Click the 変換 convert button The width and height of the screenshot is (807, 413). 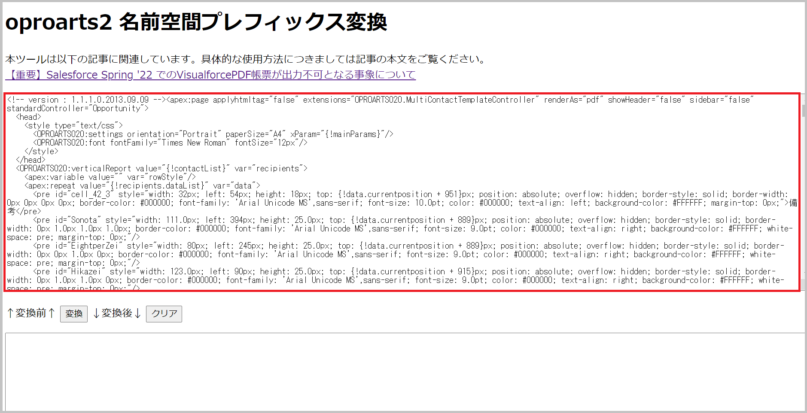point(74,314)
